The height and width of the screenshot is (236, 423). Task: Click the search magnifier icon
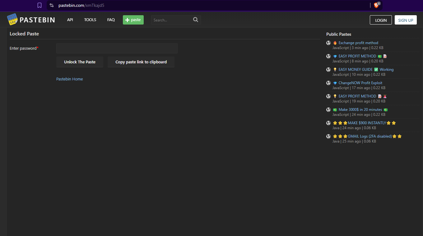click(195, 20)
